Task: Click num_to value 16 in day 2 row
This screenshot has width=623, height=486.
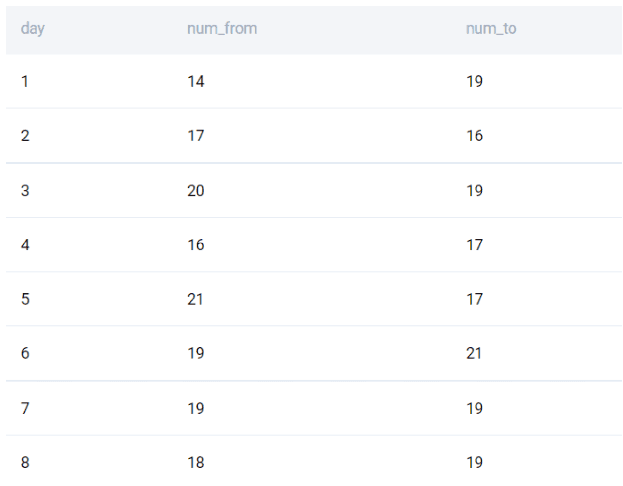Action: pos(474,136)
